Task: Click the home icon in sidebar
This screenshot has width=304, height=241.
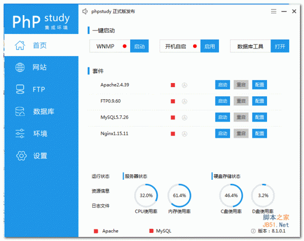Action: pos(20,46)
